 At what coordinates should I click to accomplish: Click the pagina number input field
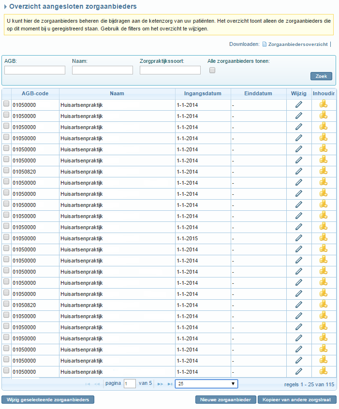pos(130,384)
